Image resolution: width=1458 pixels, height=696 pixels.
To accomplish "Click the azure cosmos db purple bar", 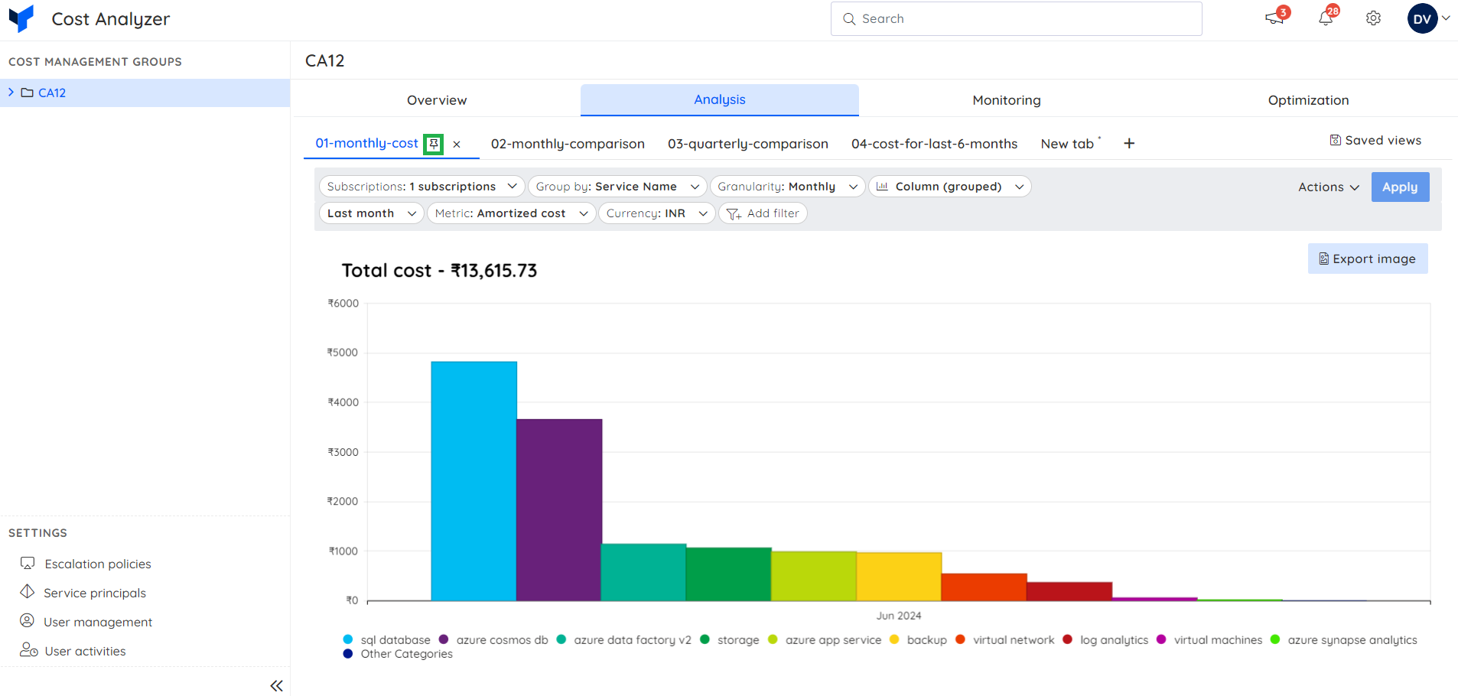I will coord(559,509).
